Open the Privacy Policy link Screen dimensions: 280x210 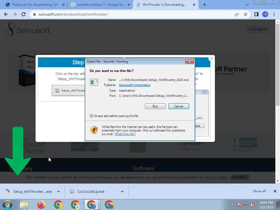[217, 177]
